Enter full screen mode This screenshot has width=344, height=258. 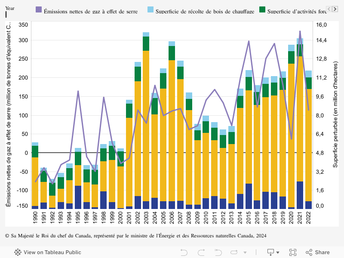pyautogui.click(x=293, y=252)
